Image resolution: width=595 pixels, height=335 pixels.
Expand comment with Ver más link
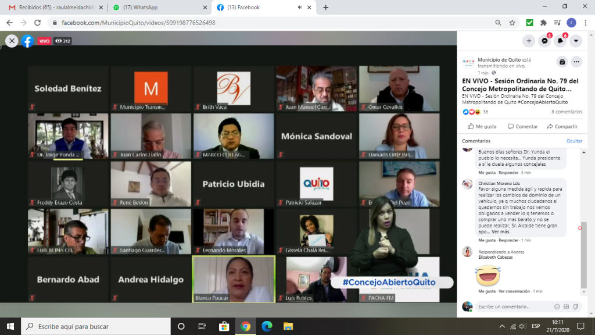[500, 231]
